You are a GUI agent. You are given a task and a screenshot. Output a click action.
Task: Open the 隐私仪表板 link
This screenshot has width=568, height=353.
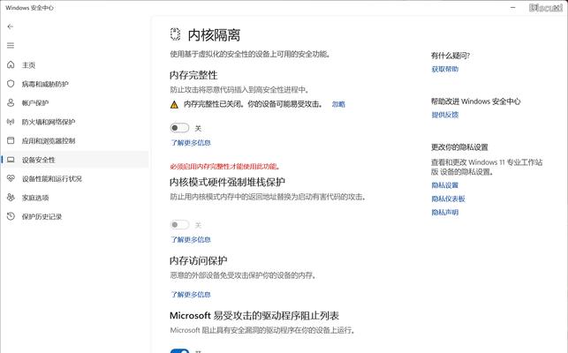pyautogui.click(x=448, y=199)
